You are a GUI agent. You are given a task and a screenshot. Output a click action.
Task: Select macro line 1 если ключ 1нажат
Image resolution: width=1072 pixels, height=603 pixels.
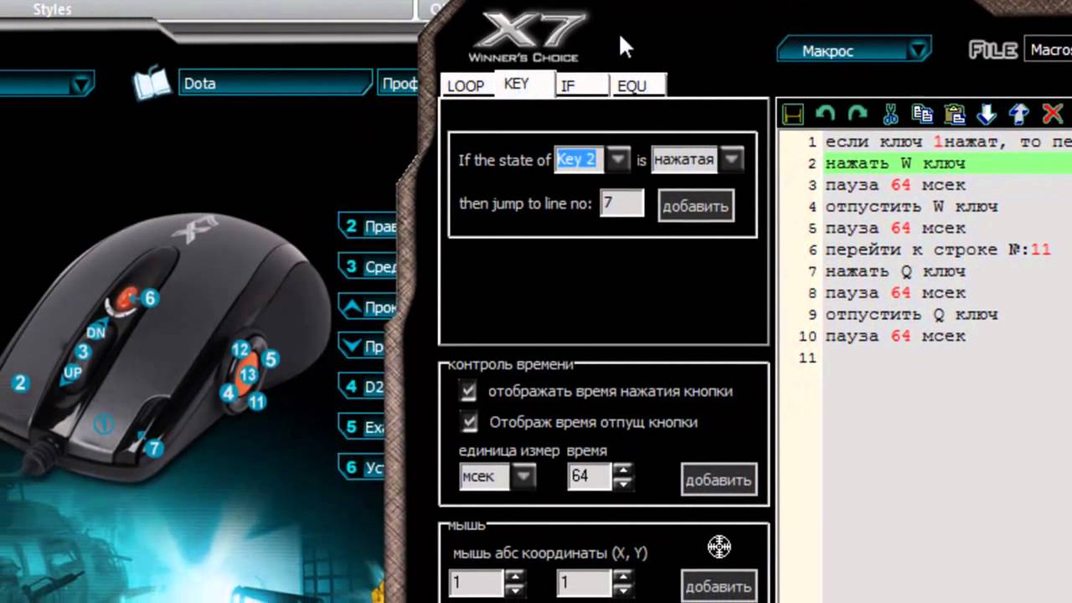click(948, 142)
